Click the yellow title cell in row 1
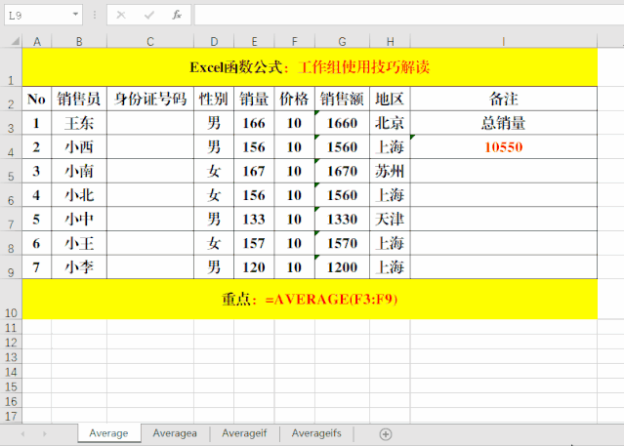The height and width of the screenshot is (446, 624). point(309,68)
